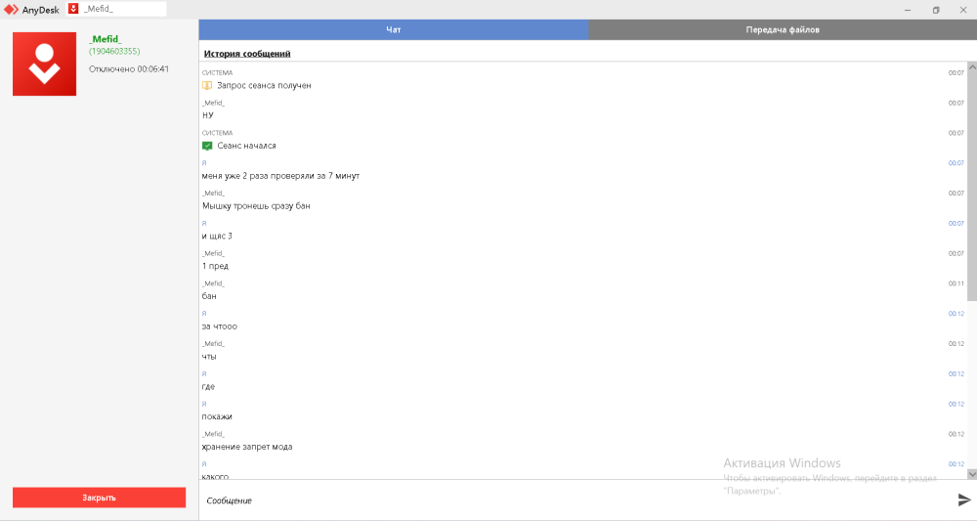Close the AnyDesk window
The height and width of the screenshot is (521, 977).
click(962, 10)
